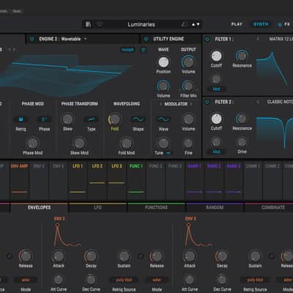Switch to the PLAY view

click(237, 24)
